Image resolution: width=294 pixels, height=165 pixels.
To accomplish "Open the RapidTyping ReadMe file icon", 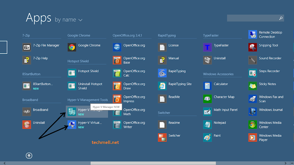I will click(x=162, y=99).
